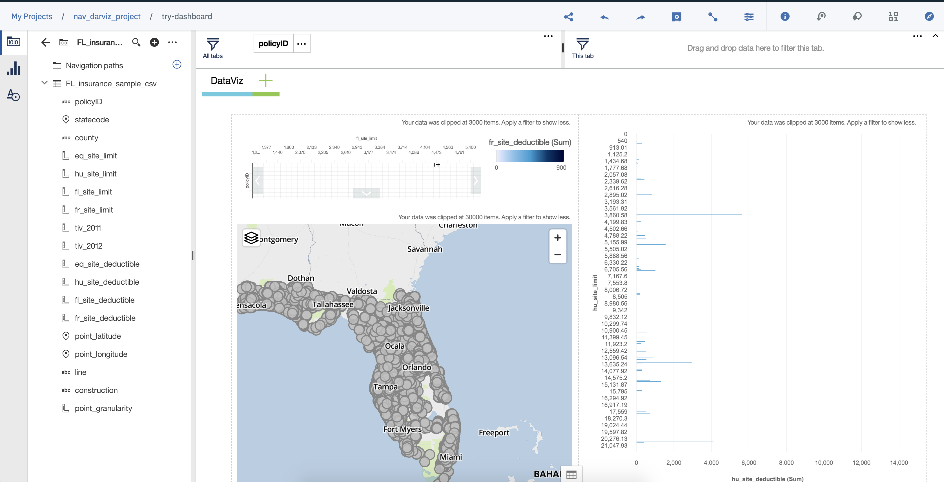The width and height of the screenshot is (944, 482).
Task: Undo last action with undo arrow
Action: tap(605, 17)
